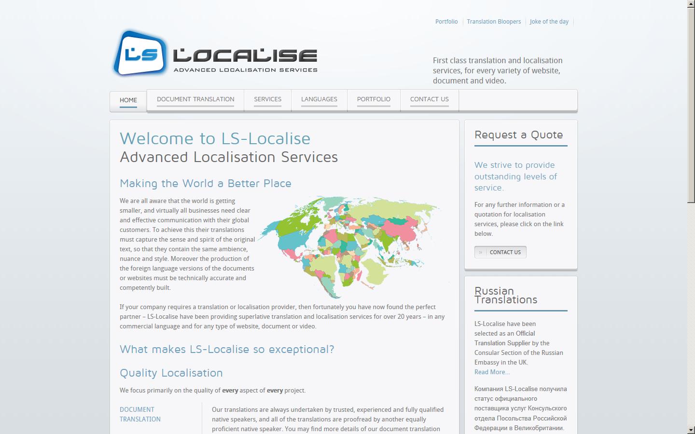Viewport: 695px width, 434px height.
Task: Click the Portfolio link at top right
Action: [446, 21]
